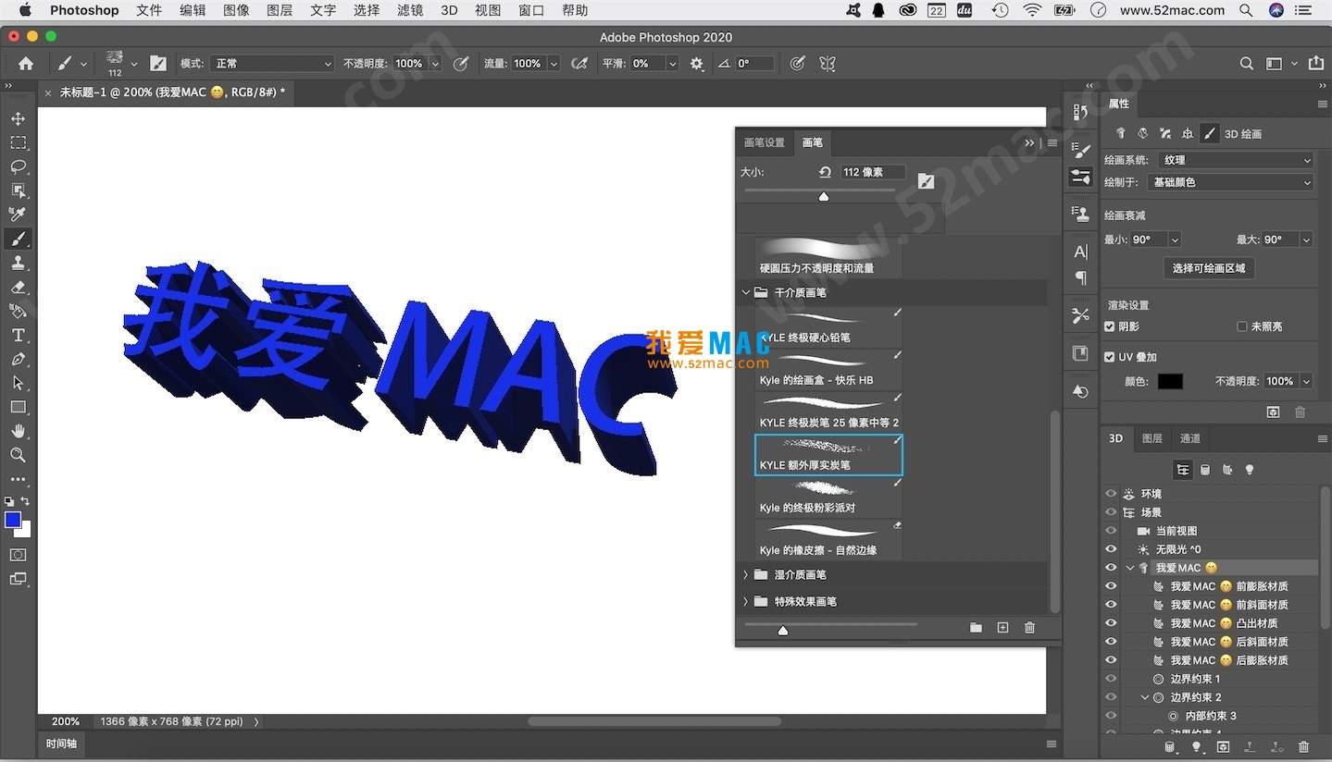Open the 绘制于 dropdown
Viewport: 1332px width, 762px height.
pos(1230,182)
